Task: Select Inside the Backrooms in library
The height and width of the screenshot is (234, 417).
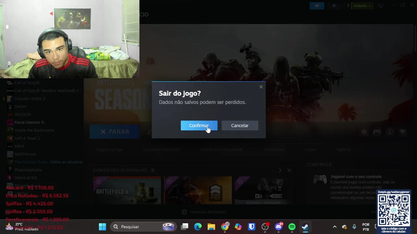Action: [34, 130]
